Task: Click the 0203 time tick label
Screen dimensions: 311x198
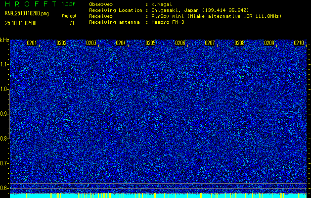Action: tap(91, 43)
